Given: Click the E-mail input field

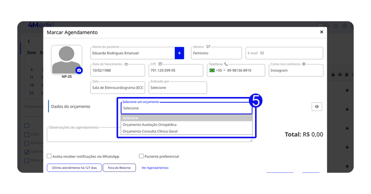Looking at the screenshot, I should 284,53.
